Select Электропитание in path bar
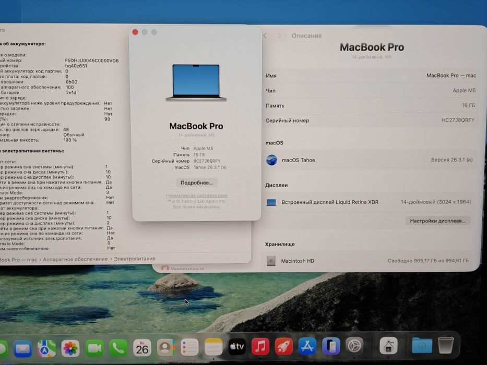This screenshot has width=487, height=365. click(x=135, y=259)
